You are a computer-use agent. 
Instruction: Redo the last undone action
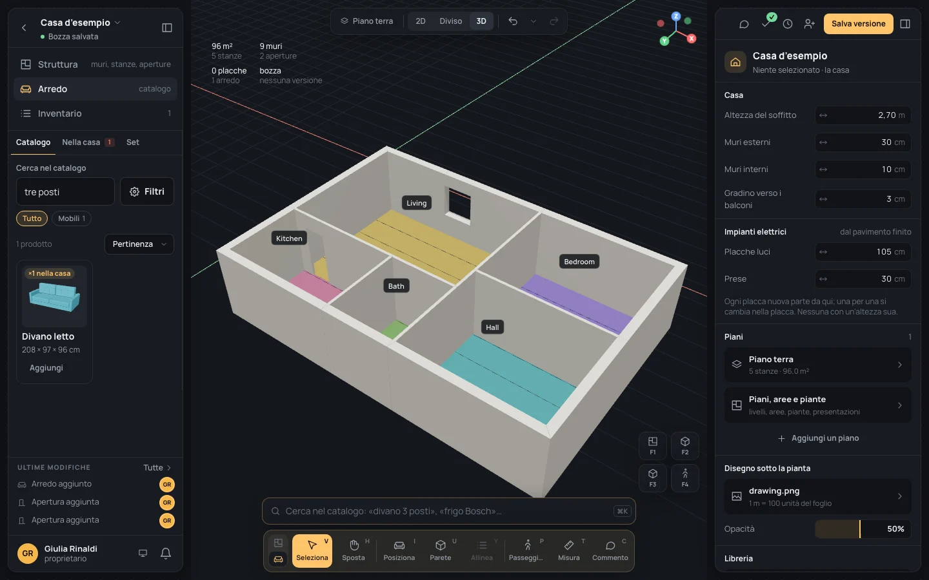[554, 21]
